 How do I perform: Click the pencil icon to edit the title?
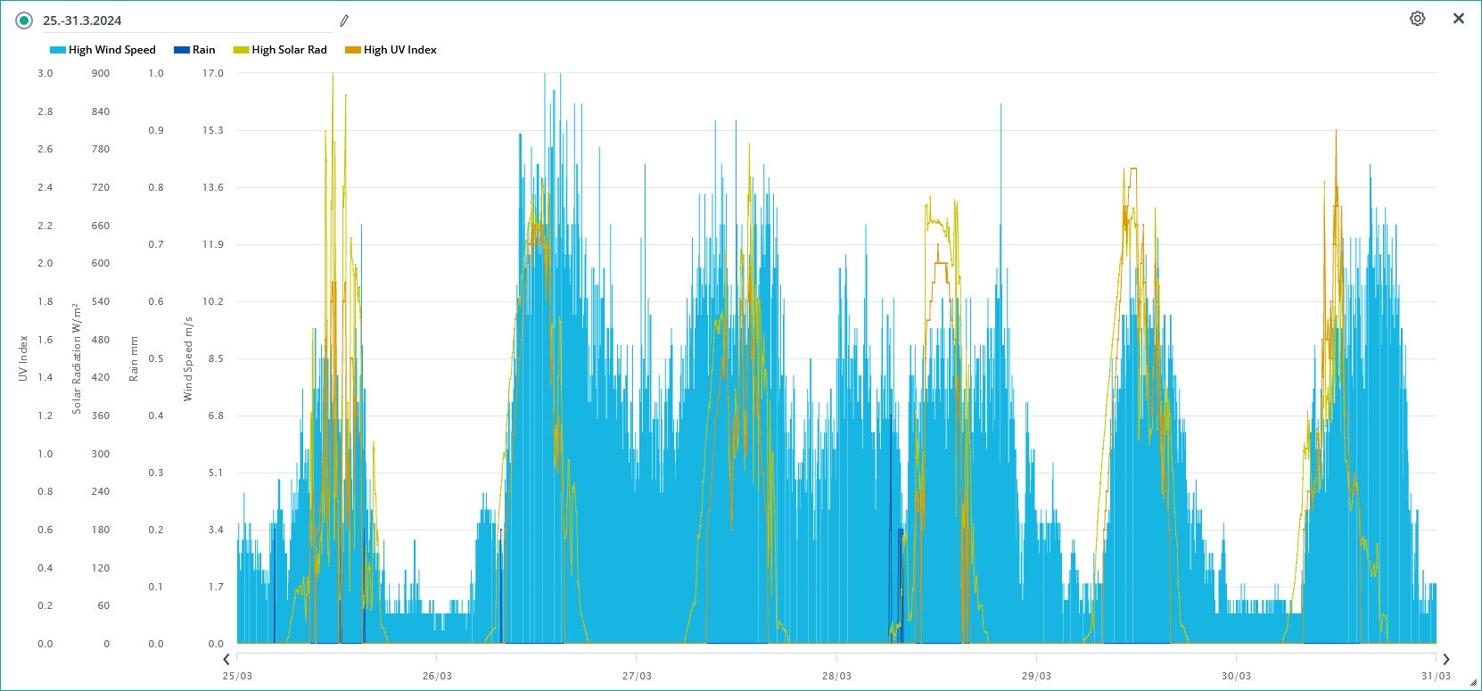coord(344,21)
